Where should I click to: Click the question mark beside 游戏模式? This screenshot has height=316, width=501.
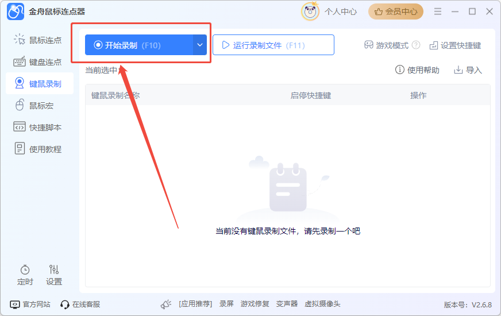(416, 45)
